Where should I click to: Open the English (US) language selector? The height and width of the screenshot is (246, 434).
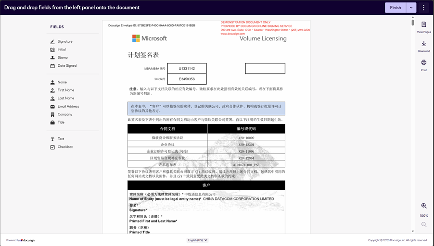pyautogui.click(x=197, y=240)
